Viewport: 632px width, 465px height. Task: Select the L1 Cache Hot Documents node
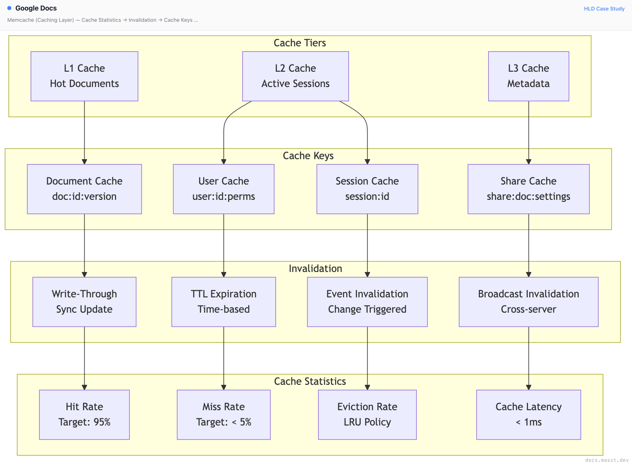[84, 76]
